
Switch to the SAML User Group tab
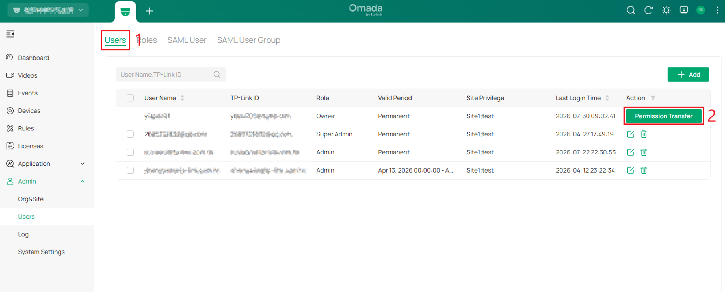(x=249, y=40)
